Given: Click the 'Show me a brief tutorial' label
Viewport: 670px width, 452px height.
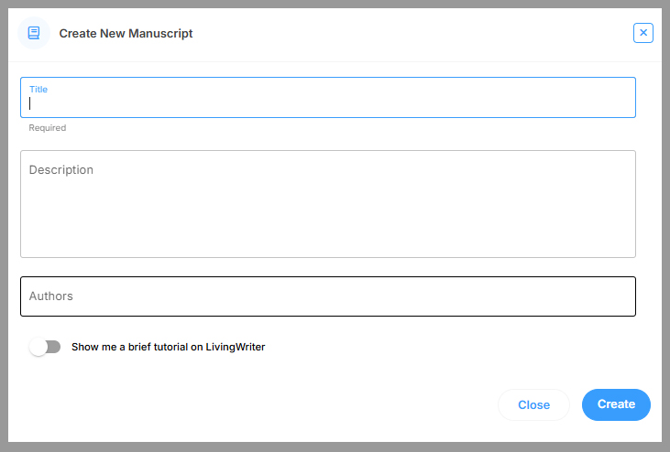Looking at the screenshot, I should tap(168, 347).
